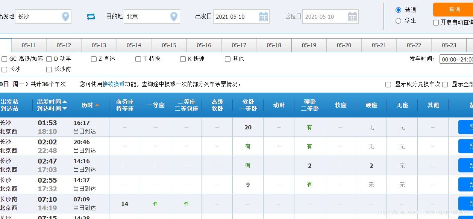Check the 其他 train type filter
Screen dimensions: 473x219
pyautogui.click(x=228, y=59)
